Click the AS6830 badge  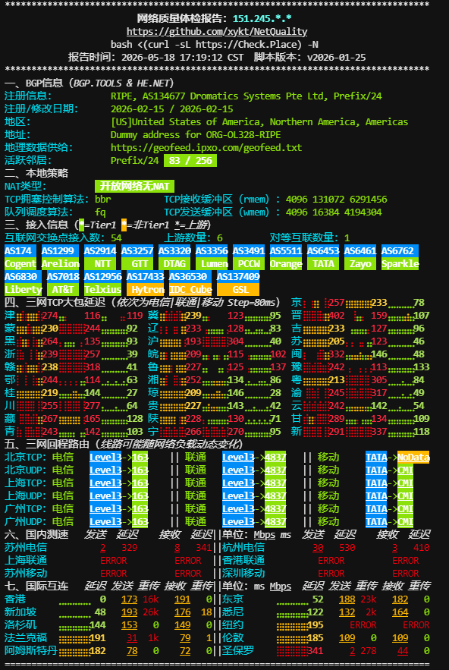pos(24,276)
